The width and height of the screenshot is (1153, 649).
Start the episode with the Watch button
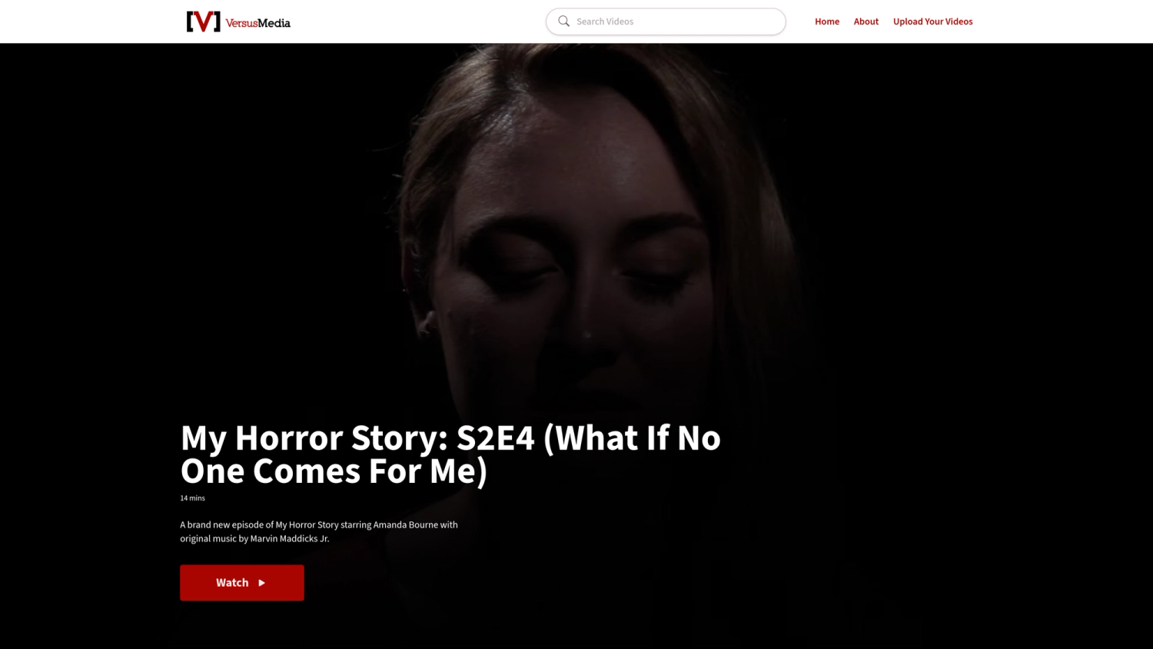[x=242, y=583]
